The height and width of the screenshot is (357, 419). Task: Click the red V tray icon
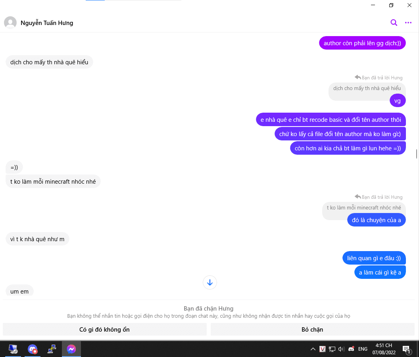tap(323, 349)
